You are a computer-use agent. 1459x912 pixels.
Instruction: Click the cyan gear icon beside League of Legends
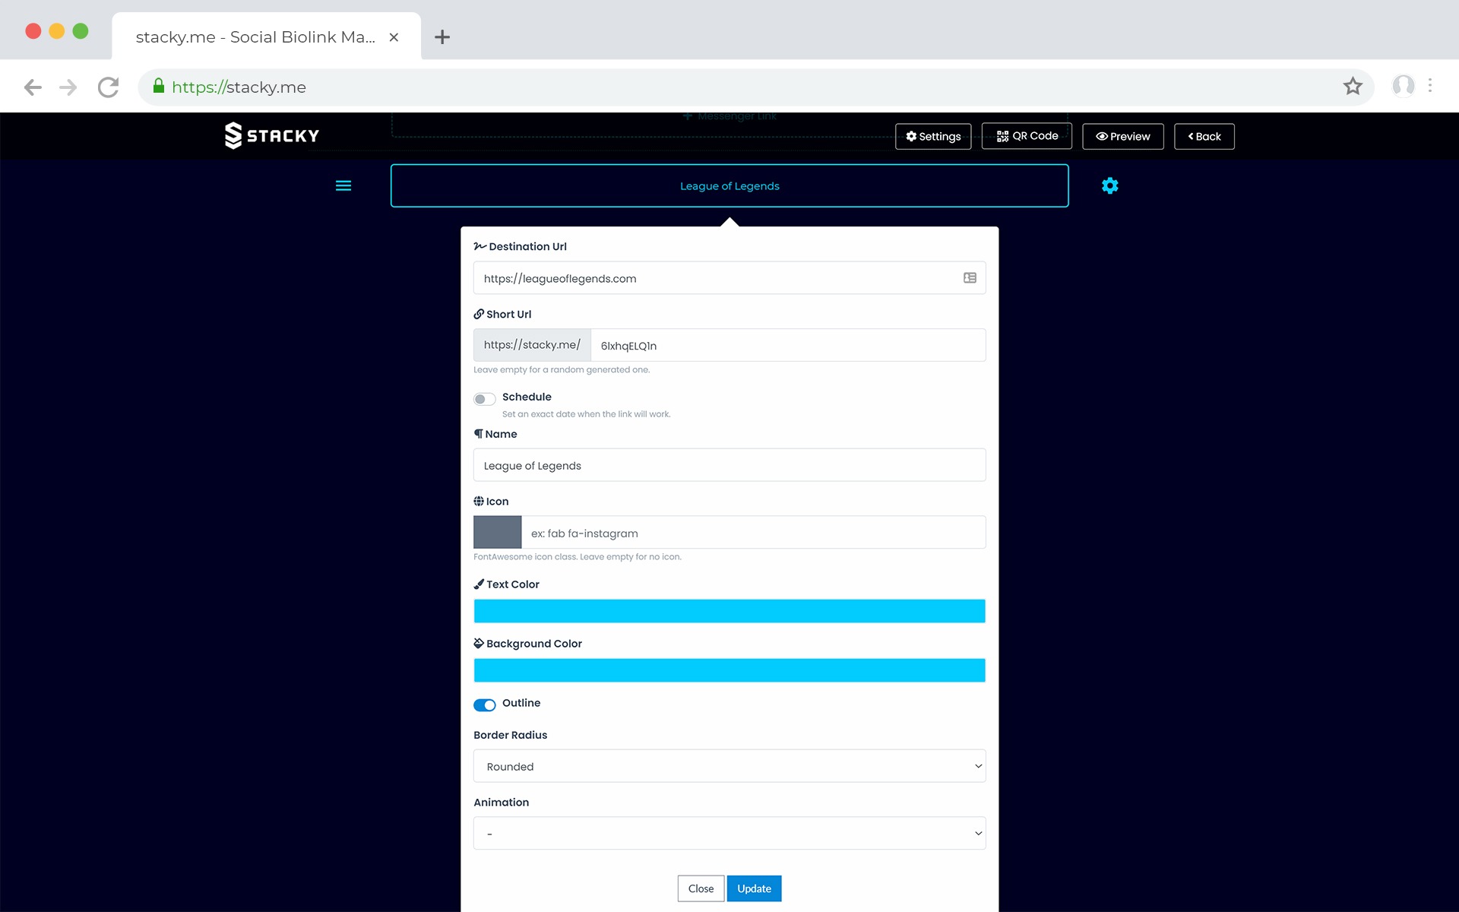1109,185
